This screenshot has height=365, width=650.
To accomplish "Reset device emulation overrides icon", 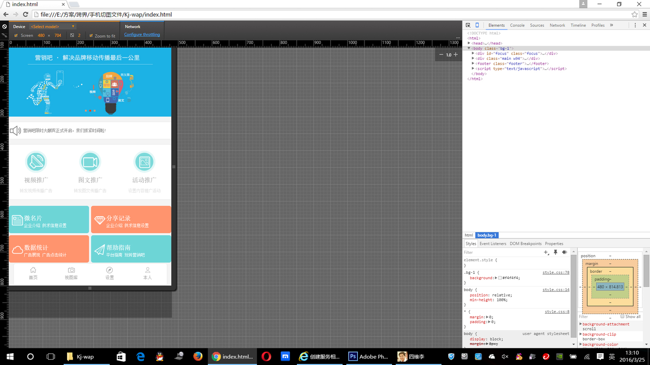I will pos(4,27).
